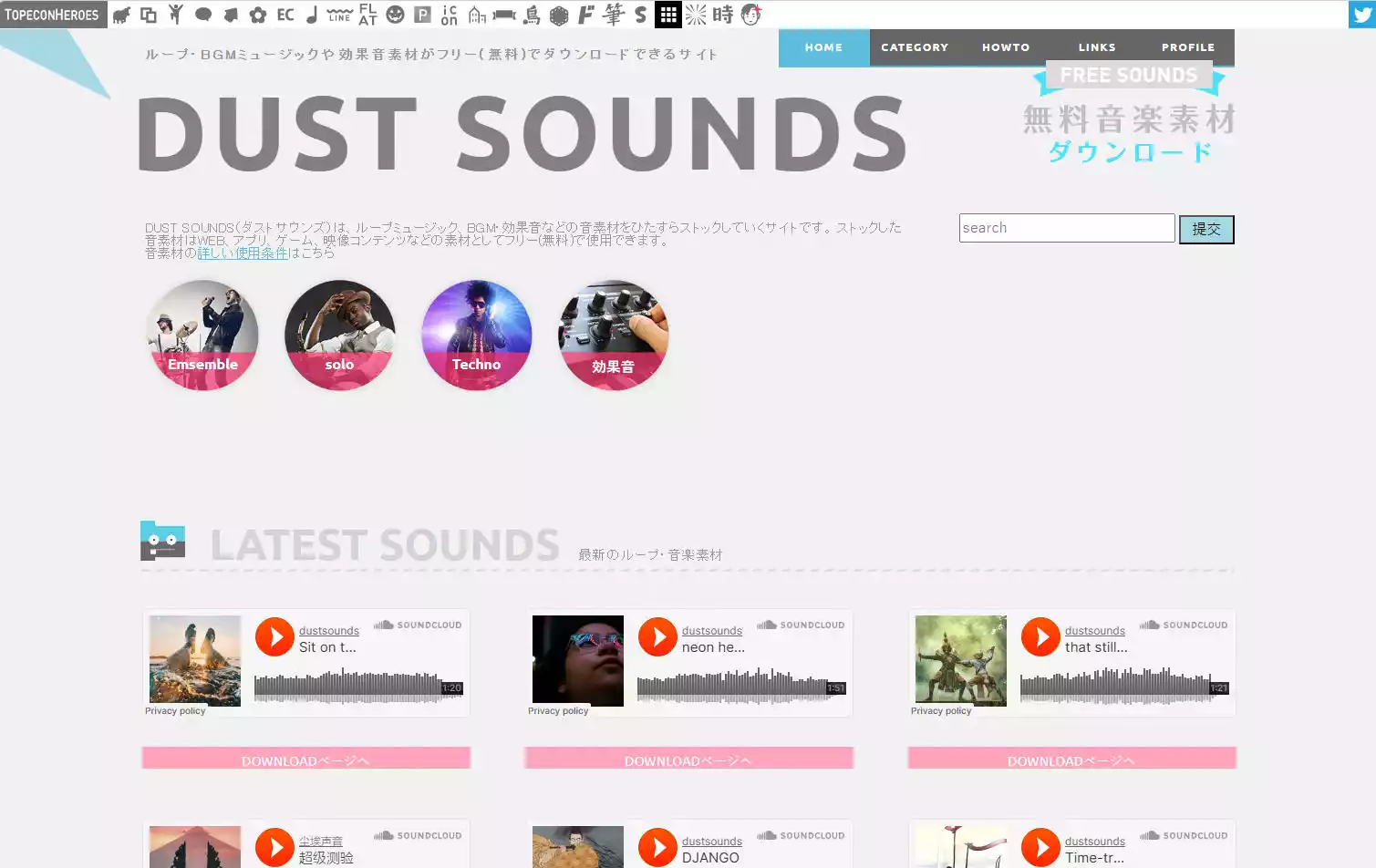The image size is (1376, 868).
Task: Open the 時 kanji icon site
Action: point(723,15)
